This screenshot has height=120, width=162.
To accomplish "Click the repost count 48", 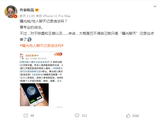I will pyautogui.click(x=32, y=116).
